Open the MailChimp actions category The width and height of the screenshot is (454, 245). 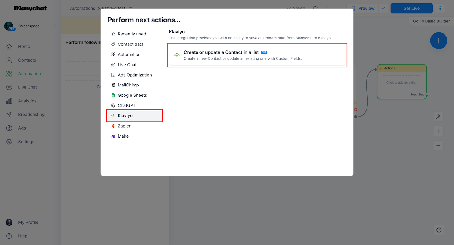tap(128, 85)
